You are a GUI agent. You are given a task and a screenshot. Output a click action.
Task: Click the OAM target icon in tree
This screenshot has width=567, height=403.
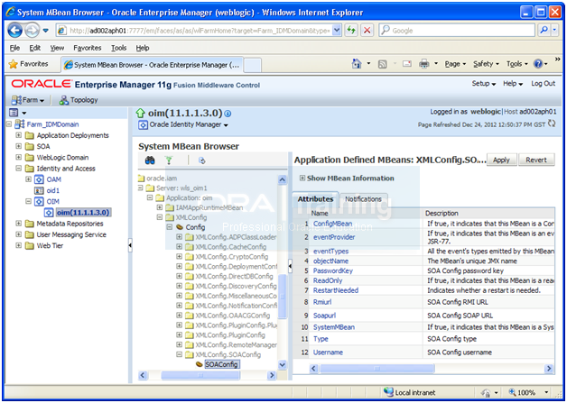(x=39, y=179)
